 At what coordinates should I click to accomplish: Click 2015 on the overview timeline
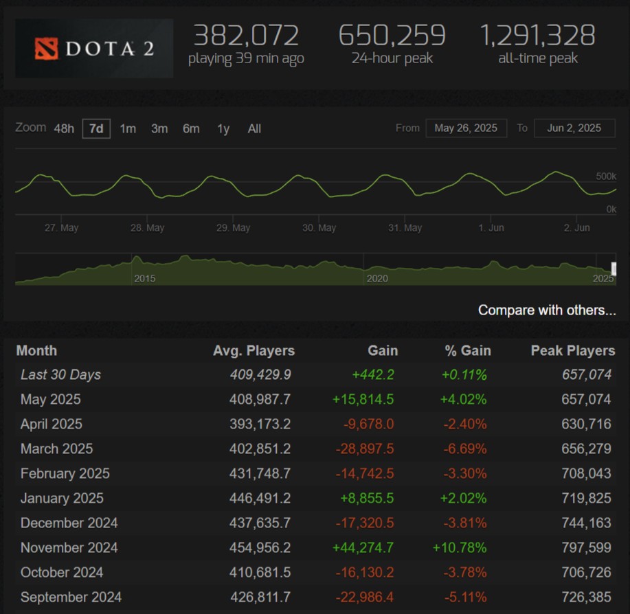tap(144, 278)
